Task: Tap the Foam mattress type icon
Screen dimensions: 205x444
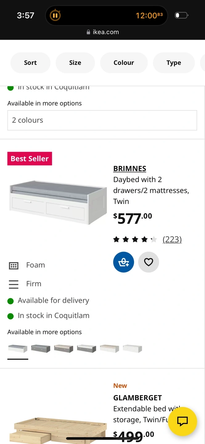Action: pos(14,265)
